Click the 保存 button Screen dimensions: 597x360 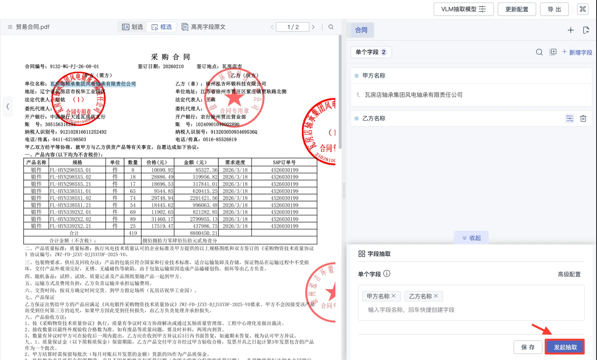(528, 347)
